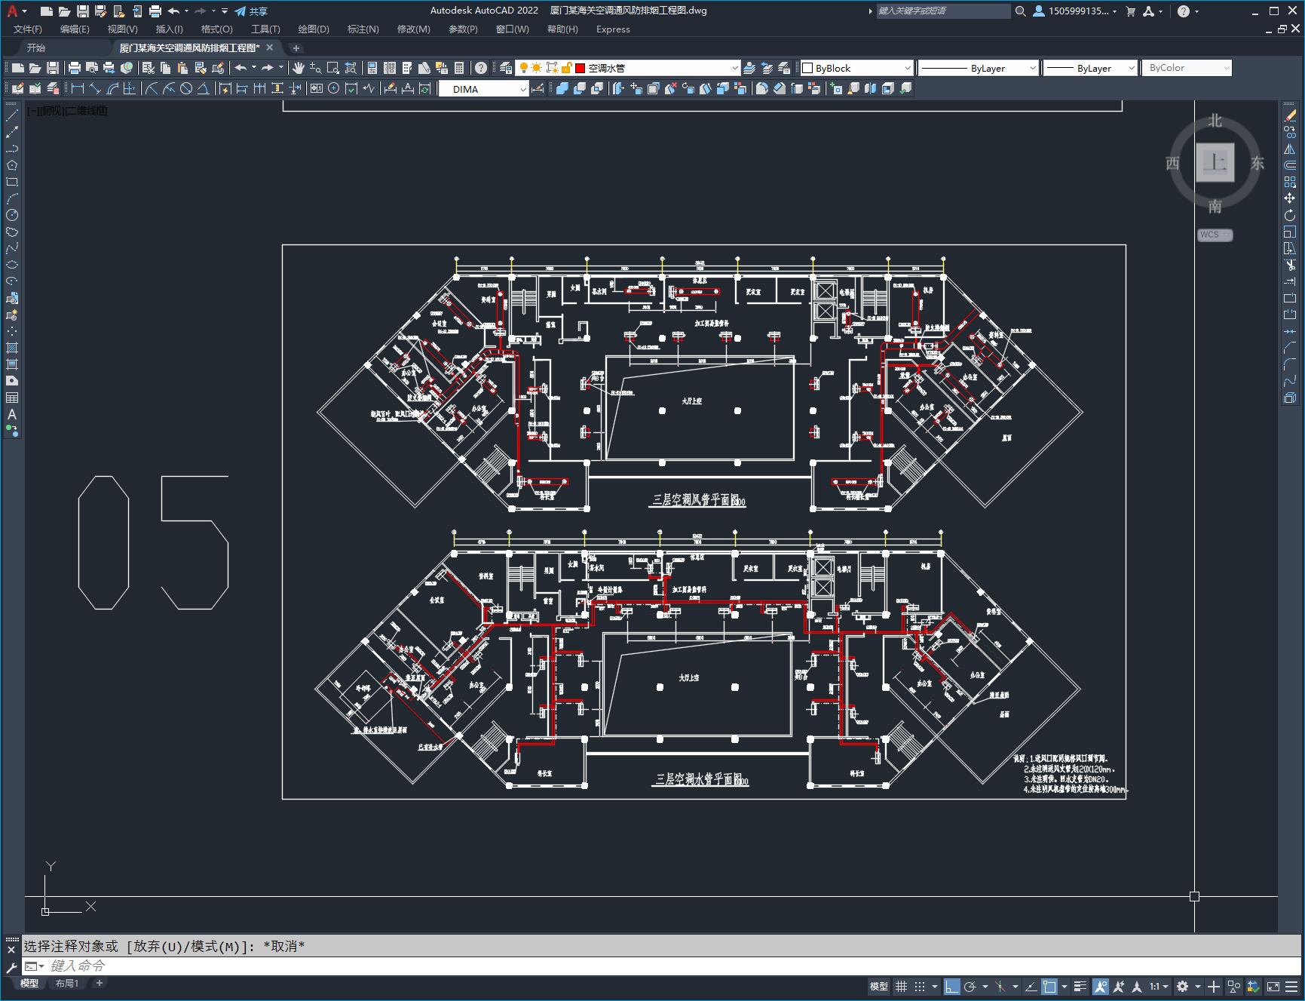This screenshot has width=1305, height=1001.
Task: Open the 文件(F) menu
Action: tap(28, 29)
